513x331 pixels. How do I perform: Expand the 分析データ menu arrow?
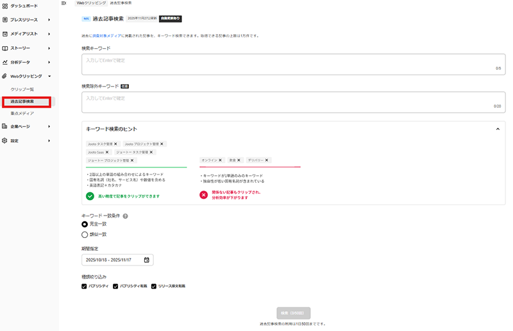coord(49,62)
